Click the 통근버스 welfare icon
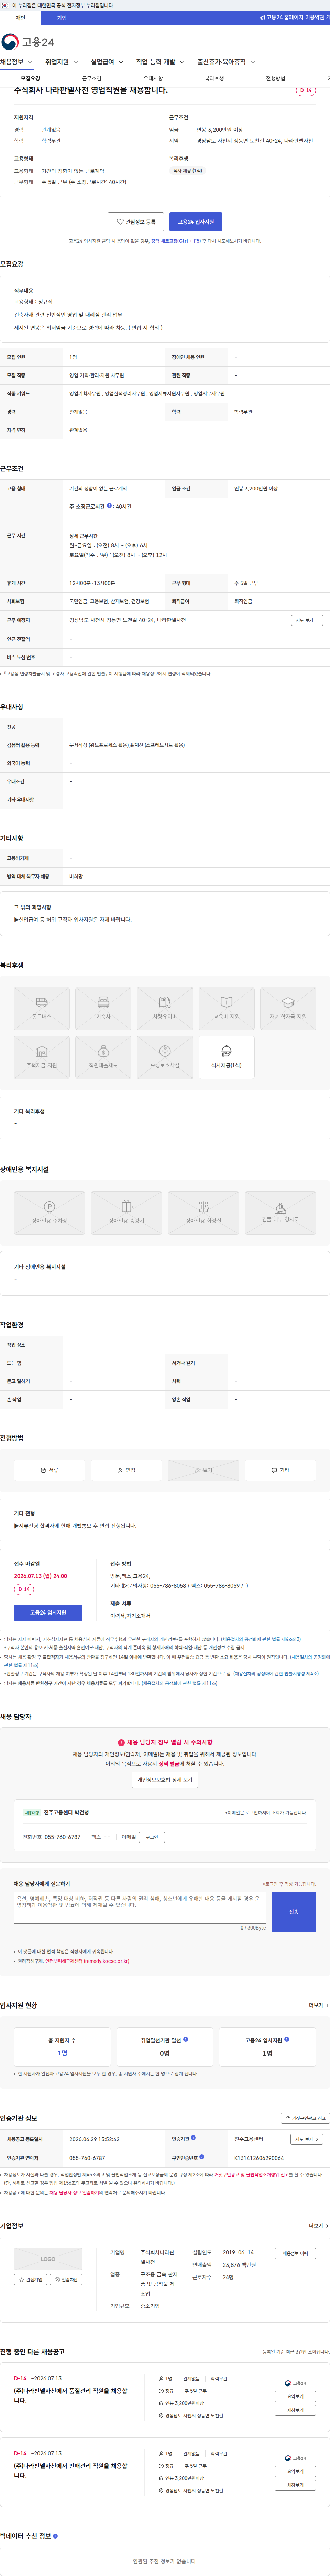Screen dimensions: 330x2576 [42, 1009]
